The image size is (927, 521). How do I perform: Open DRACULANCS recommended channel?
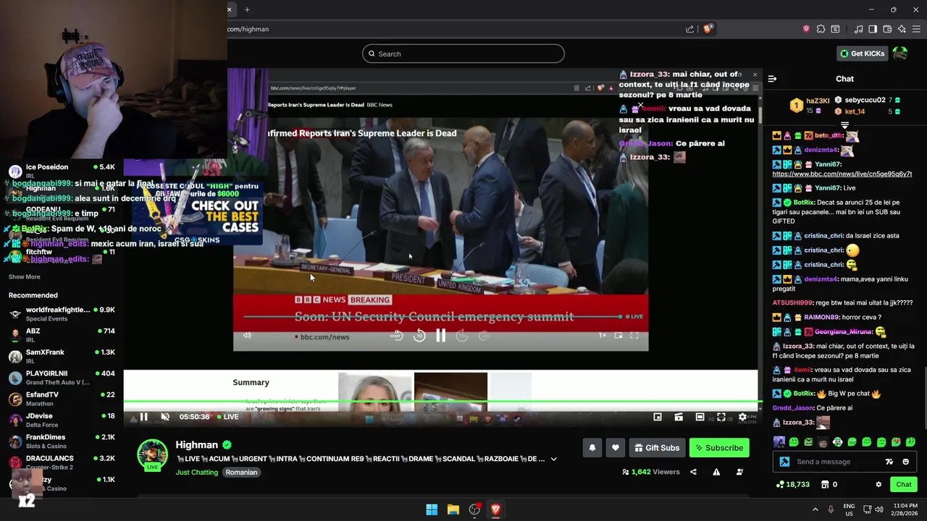coord(62,462)
